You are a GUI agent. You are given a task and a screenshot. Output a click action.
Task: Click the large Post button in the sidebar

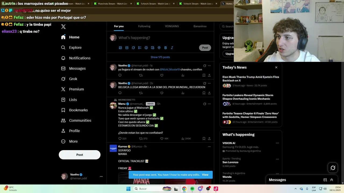pos(80,155)
